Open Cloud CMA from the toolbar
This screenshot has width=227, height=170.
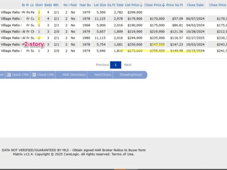[43, 75]
